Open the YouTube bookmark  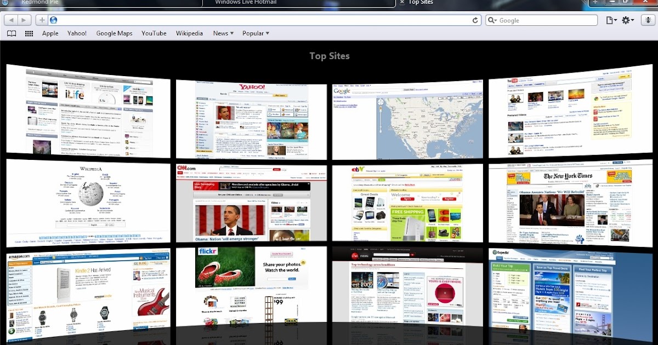click(x=154, y=33)
